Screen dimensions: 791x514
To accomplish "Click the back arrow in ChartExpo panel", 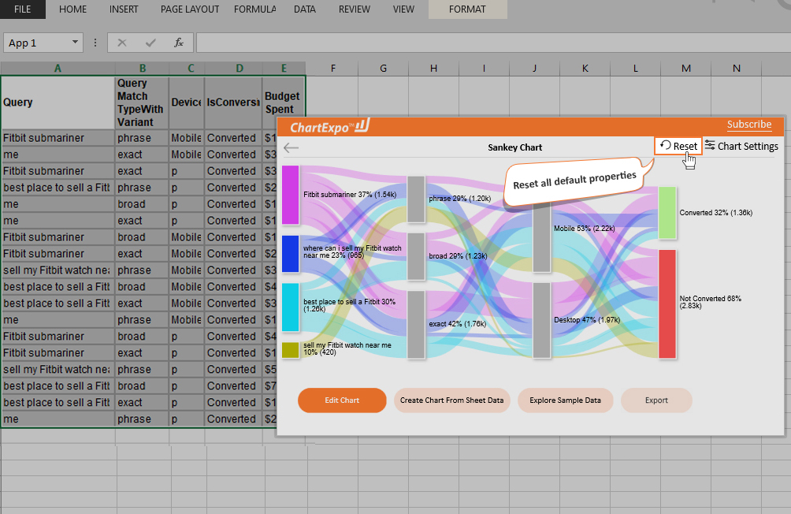I will coord(291,147).
